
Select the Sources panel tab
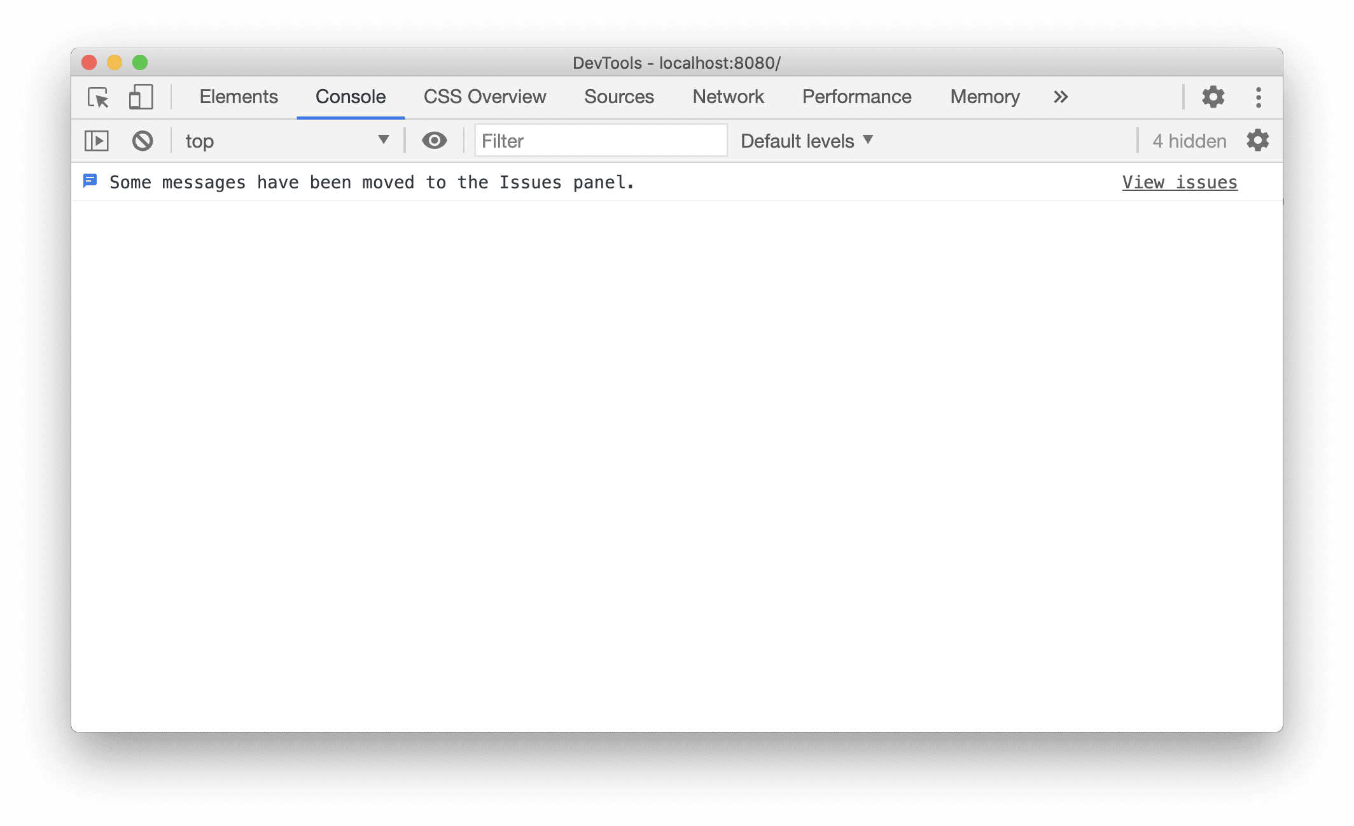coord(619,95)
